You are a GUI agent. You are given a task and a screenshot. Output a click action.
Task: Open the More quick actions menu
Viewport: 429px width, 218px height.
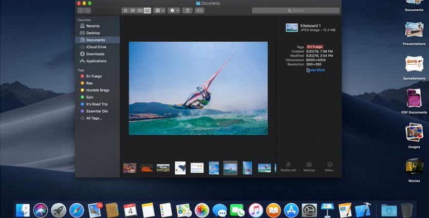(330, 166)
